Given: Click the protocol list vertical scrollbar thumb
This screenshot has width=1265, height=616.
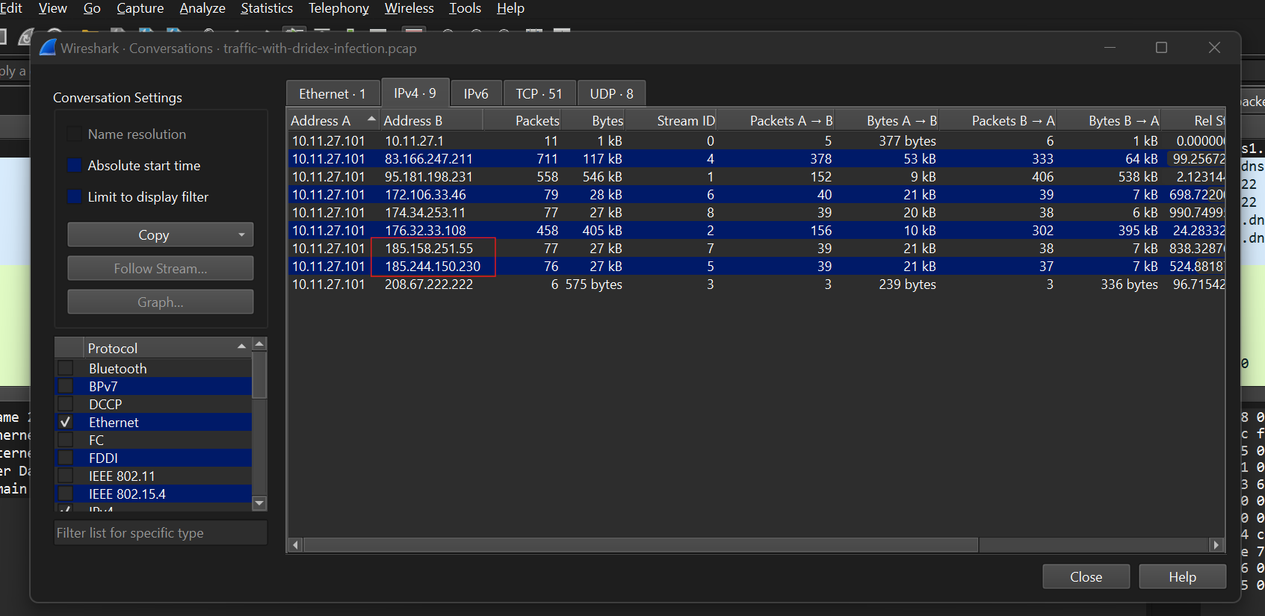Looking at the screenshot, I should pyautogui.click(x=259, y=375).
